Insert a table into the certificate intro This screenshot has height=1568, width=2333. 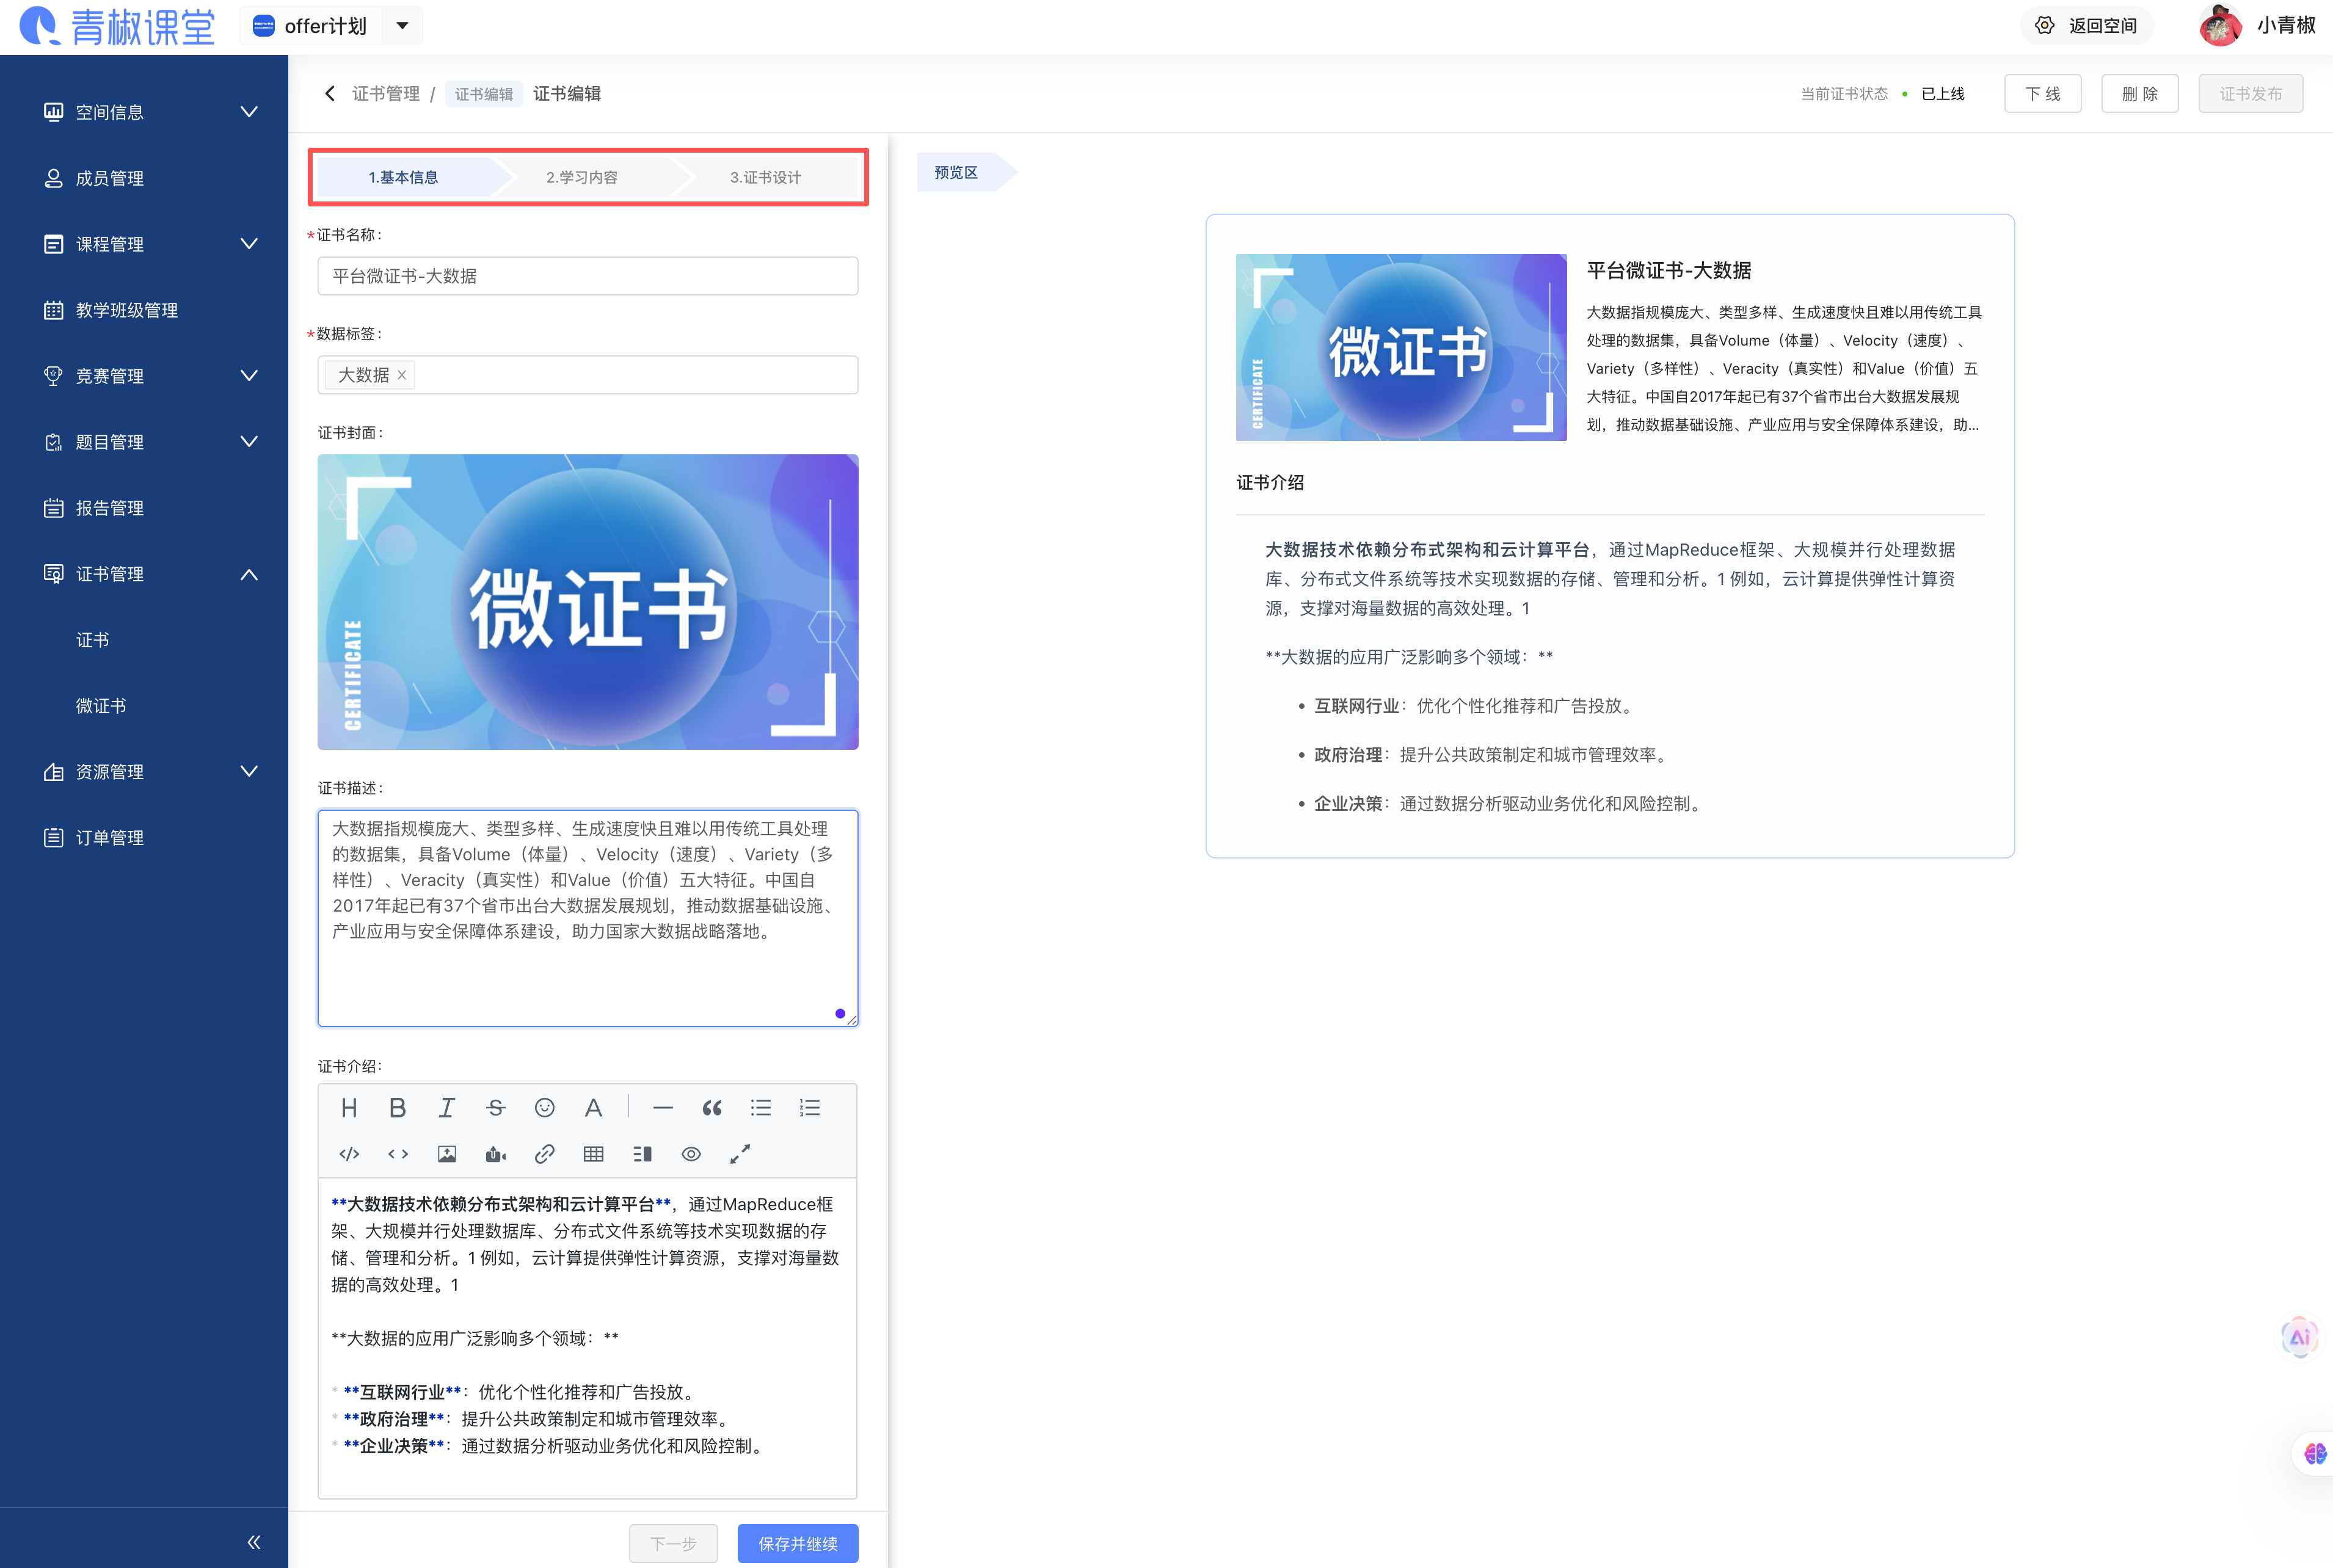click(x=593, y=1153)
